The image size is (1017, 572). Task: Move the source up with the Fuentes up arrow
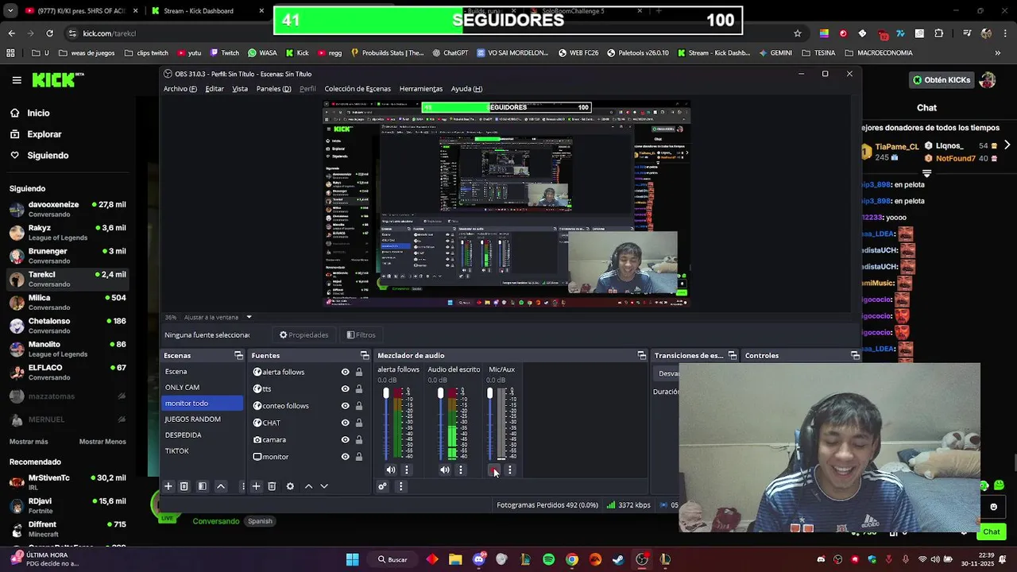tap(308, 486)
